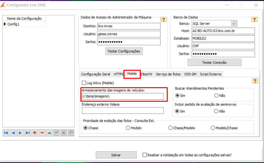Refresh configuration list icon
Viewport: 264px width, 163px height.
71,133
